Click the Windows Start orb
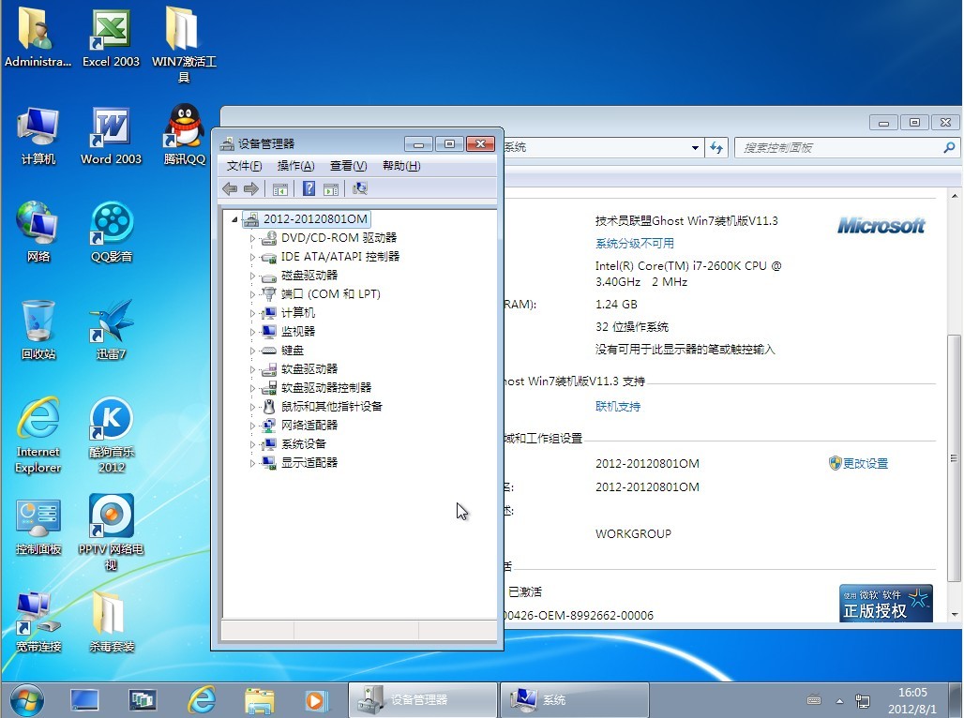 (26, 700)
